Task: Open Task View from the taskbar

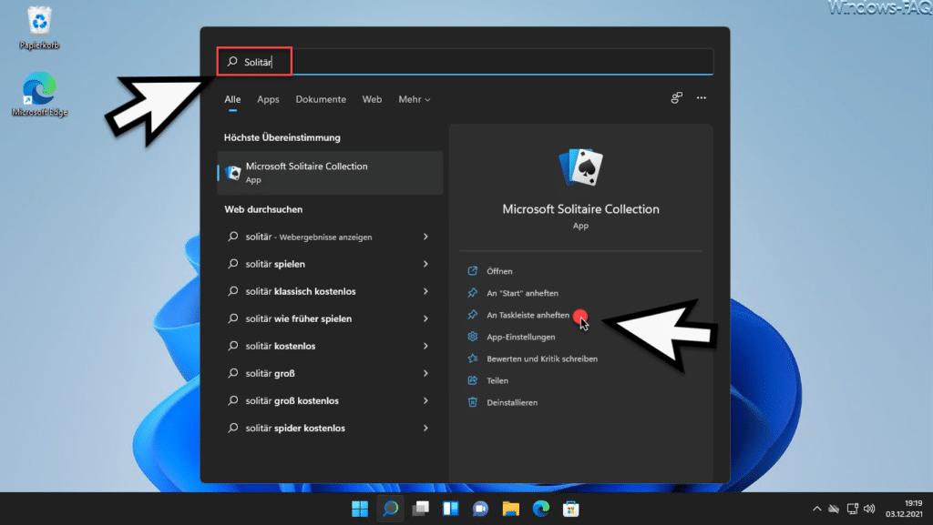Action: [x=421, y=509]
